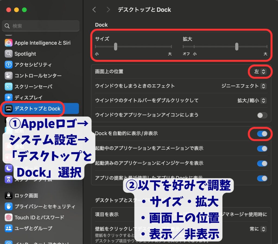The image size is (278, 244).
Task: Click the ウインドウをしまうときのエフェクト label
Action: pyautogui.click(x=135, y=86)
